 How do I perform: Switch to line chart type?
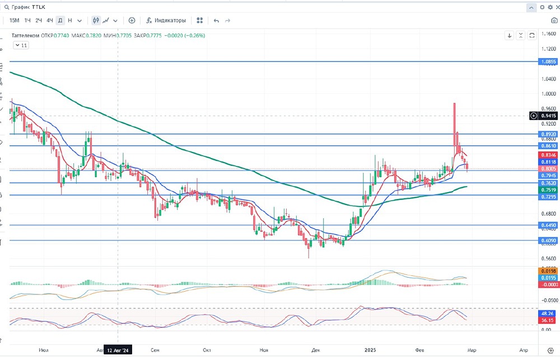coord(106,21)
